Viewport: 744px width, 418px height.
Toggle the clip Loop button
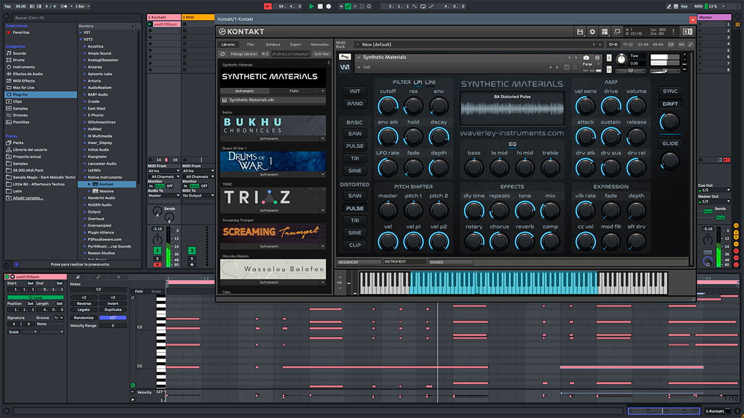coord(35,297)
